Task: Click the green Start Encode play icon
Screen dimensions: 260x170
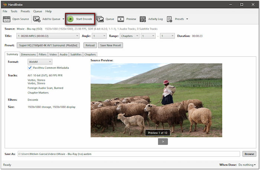Action: click(71, 19)
